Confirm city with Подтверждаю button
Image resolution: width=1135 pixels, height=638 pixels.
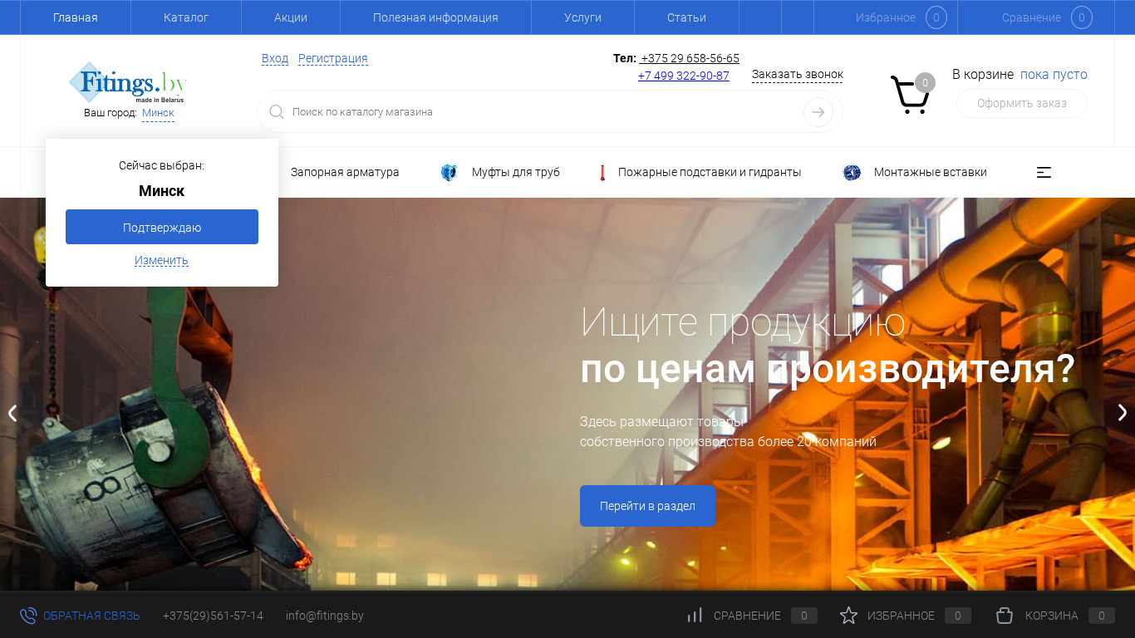point(162,227)
